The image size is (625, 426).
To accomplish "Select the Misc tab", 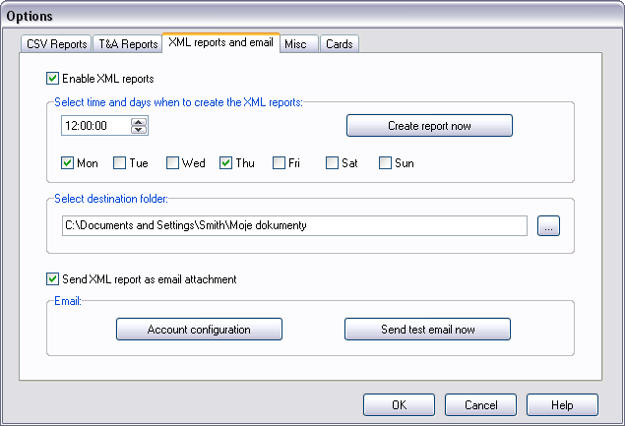I will pos(295,44).
